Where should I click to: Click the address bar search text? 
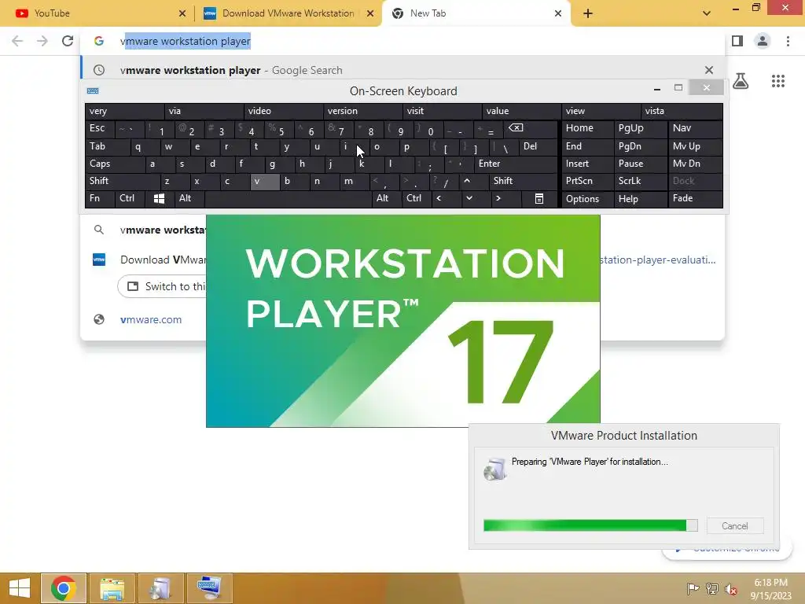(x=186, y=41)
